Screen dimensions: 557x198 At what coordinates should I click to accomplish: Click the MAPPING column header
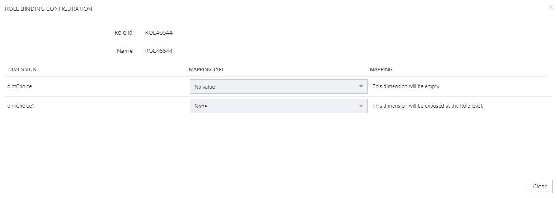pos(381,69)
